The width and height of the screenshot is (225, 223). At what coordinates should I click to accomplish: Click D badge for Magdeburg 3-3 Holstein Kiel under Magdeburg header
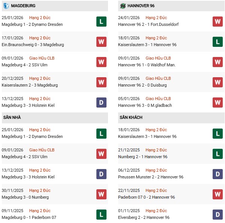pos(101,102)
